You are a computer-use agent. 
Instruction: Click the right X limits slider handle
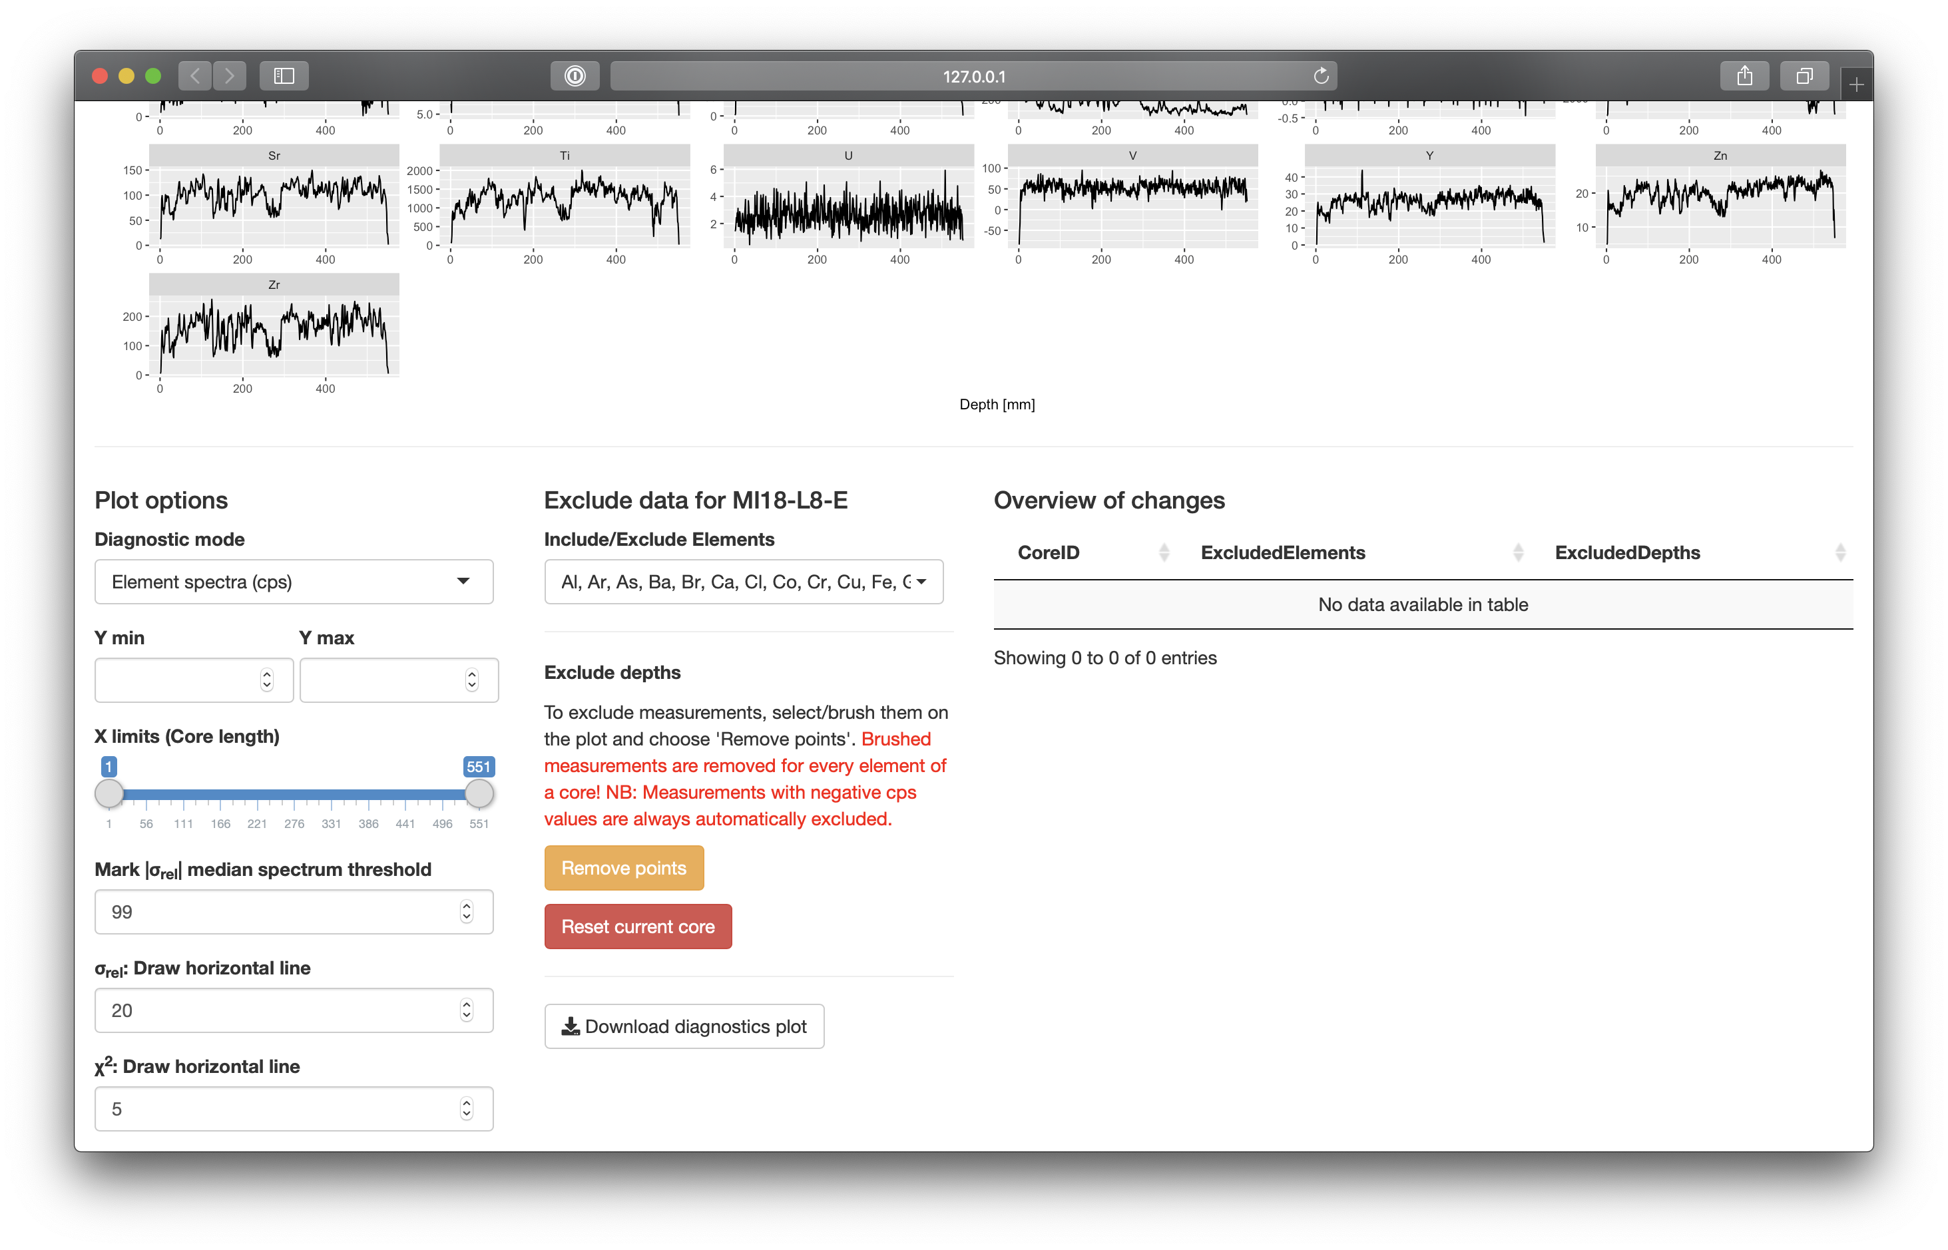[479, 794]
